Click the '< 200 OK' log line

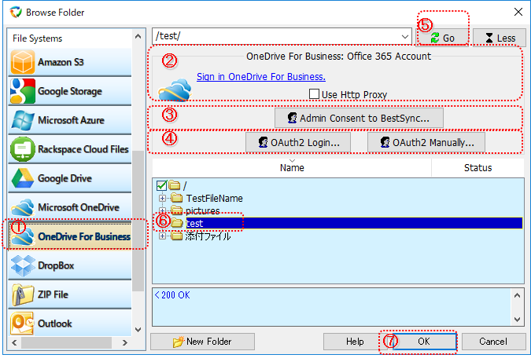pyautogui.click(x=172, y=295)
